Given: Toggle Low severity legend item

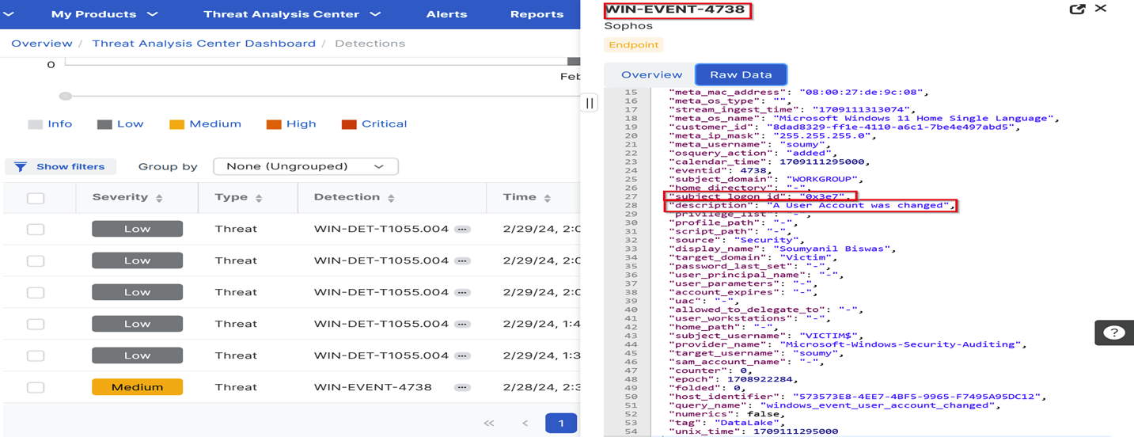Looking at the screenshot, I should [120, 124].
